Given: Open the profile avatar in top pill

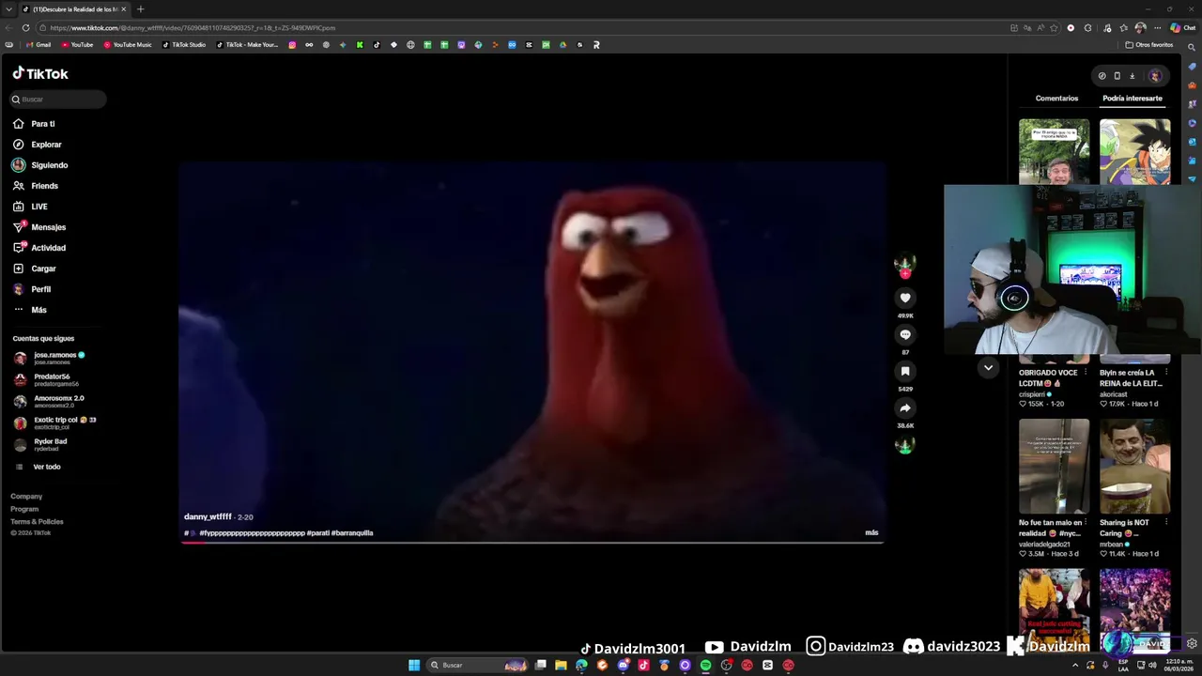Looking at the screenshot, I should (1155, 76).
